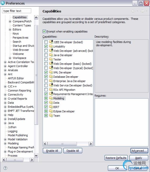Click the capabilities list right scroll arrow

[x=91, y=144]
